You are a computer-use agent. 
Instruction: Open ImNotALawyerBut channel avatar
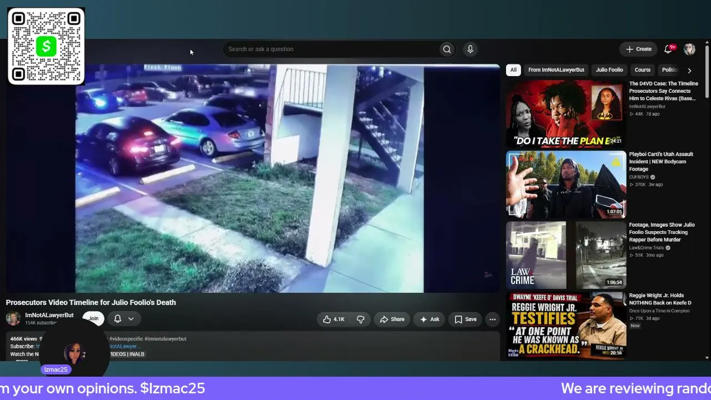(13, 318)
